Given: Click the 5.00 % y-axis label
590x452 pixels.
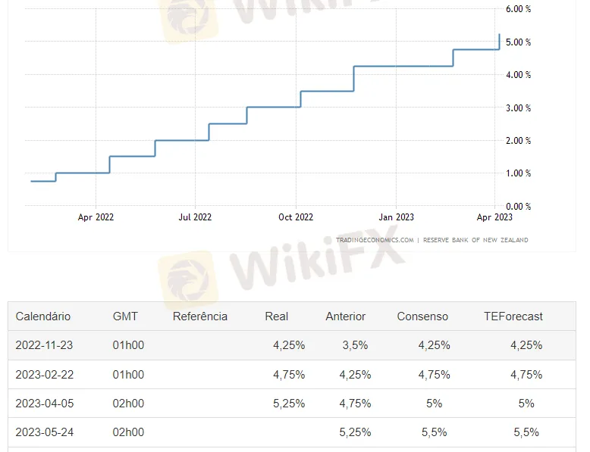Looking at the screenshot, I should (518, 42).
